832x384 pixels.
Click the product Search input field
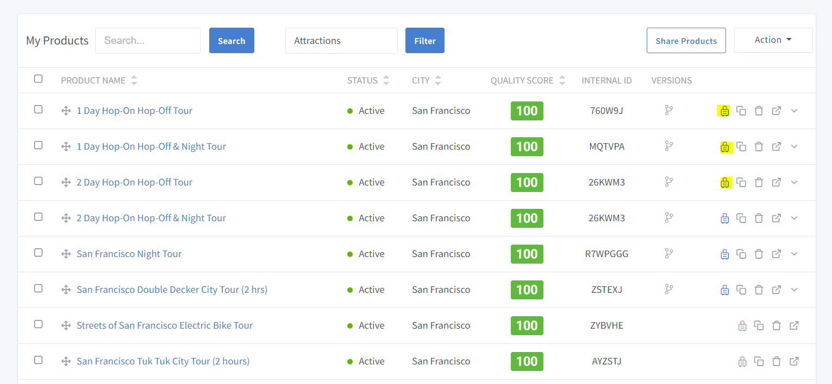148,41
